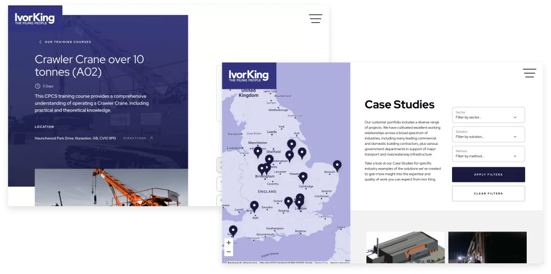
Task: Zoom out on the map with minus button
Action: pos(229,252)
